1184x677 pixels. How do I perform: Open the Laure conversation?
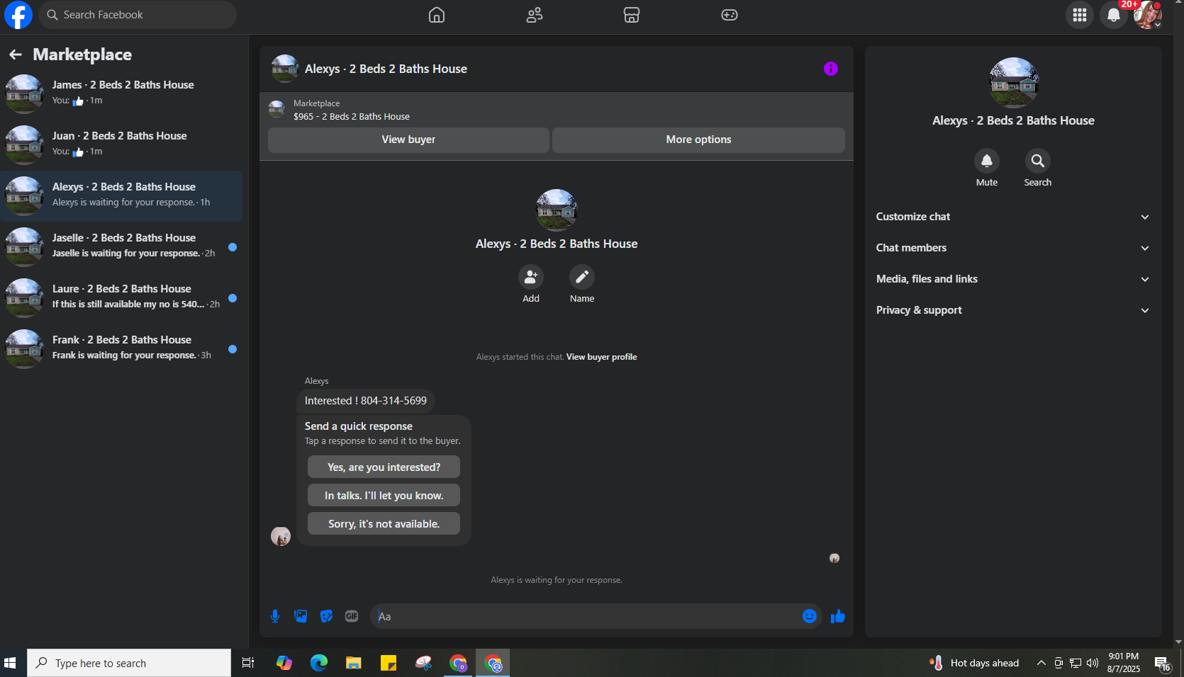point(121,298)
